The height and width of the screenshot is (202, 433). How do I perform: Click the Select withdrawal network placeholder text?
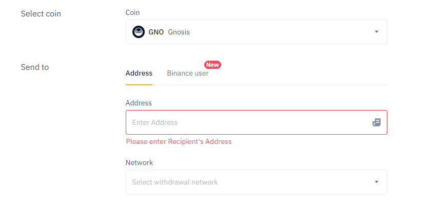[175, 182]
